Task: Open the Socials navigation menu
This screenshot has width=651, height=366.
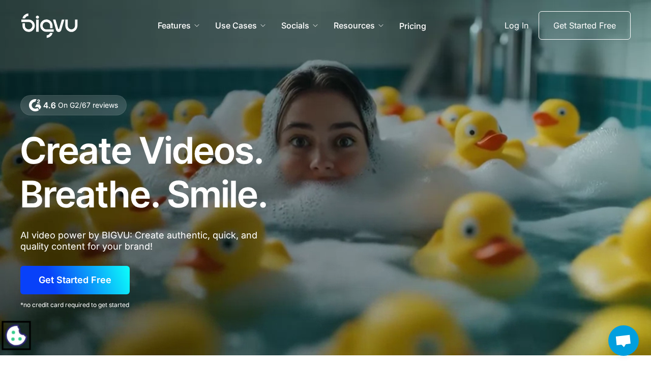Action: click(295, 25)
